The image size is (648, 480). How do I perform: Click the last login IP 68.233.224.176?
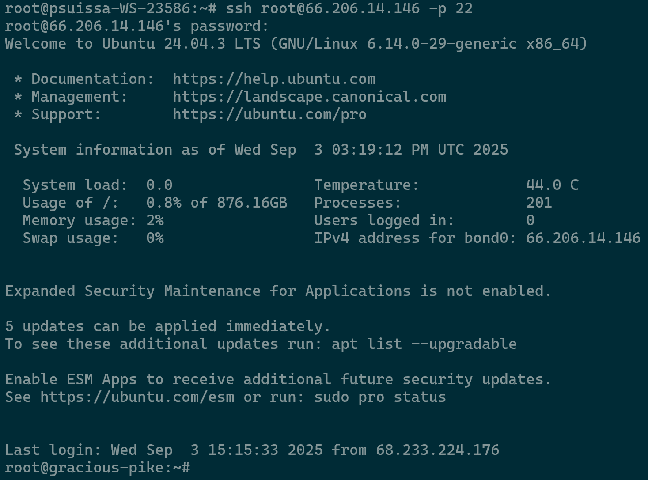click(437, 450)
